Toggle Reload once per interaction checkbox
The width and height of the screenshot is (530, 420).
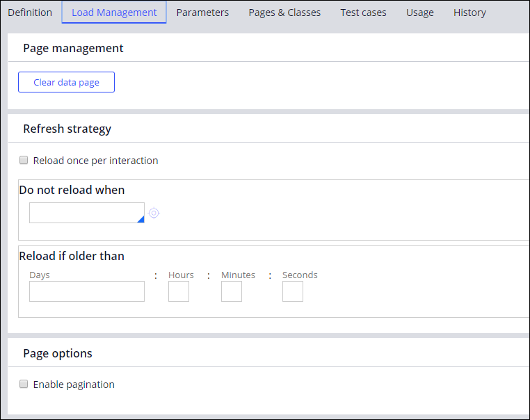point(24,161)
